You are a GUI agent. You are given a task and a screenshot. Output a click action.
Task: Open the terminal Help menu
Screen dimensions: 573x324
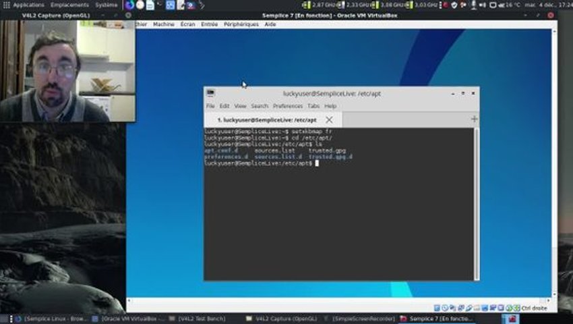(330, 106)
